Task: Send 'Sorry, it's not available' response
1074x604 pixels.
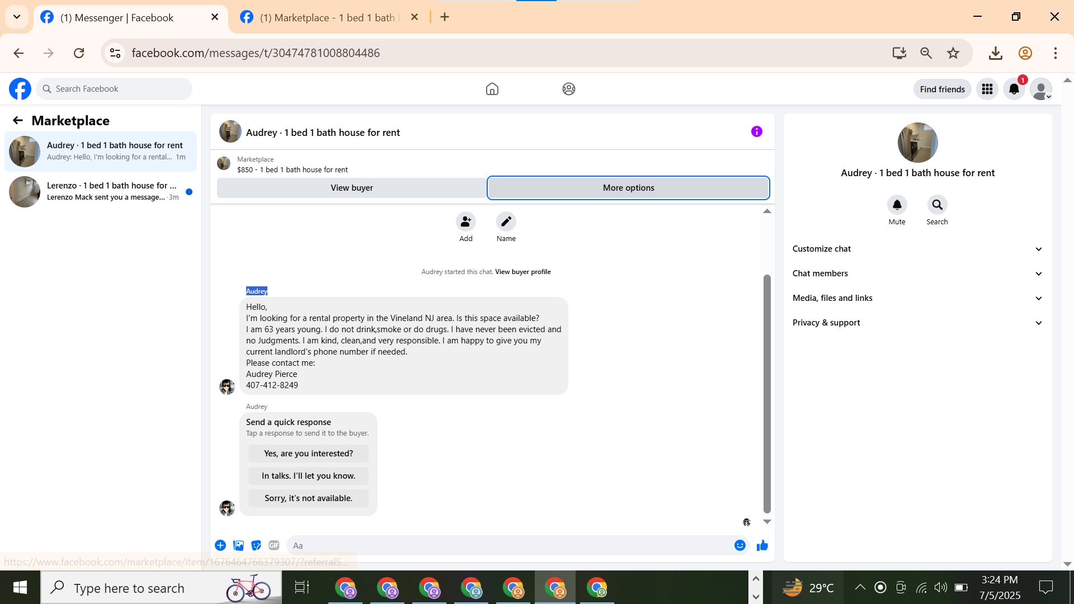Action: (x=308, y=498)
